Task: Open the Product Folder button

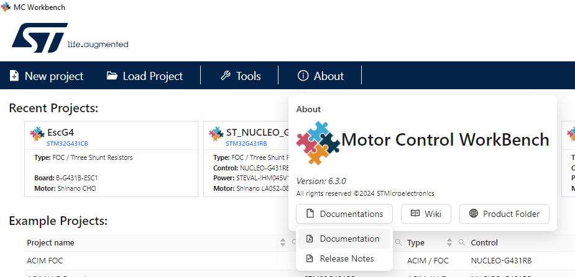Action: 504,214
